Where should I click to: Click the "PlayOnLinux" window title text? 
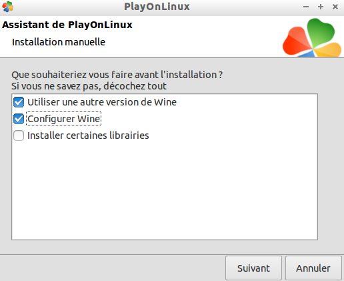tap(157, 7)
